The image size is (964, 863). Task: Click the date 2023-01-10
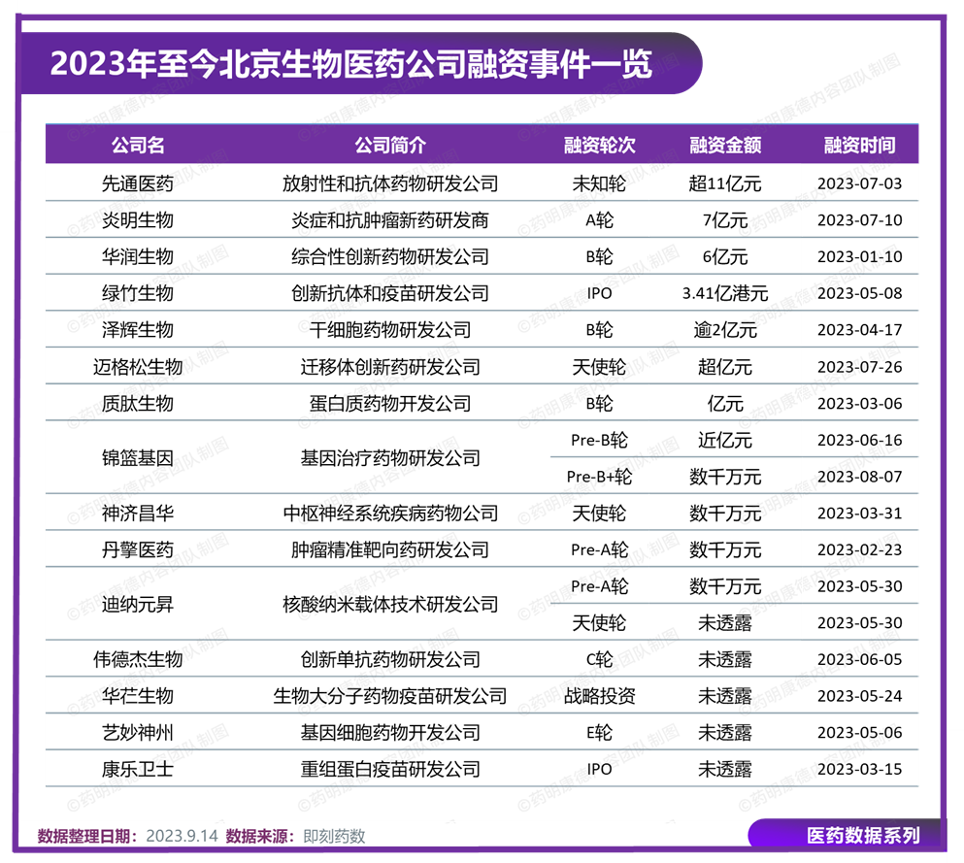point(859,256)
